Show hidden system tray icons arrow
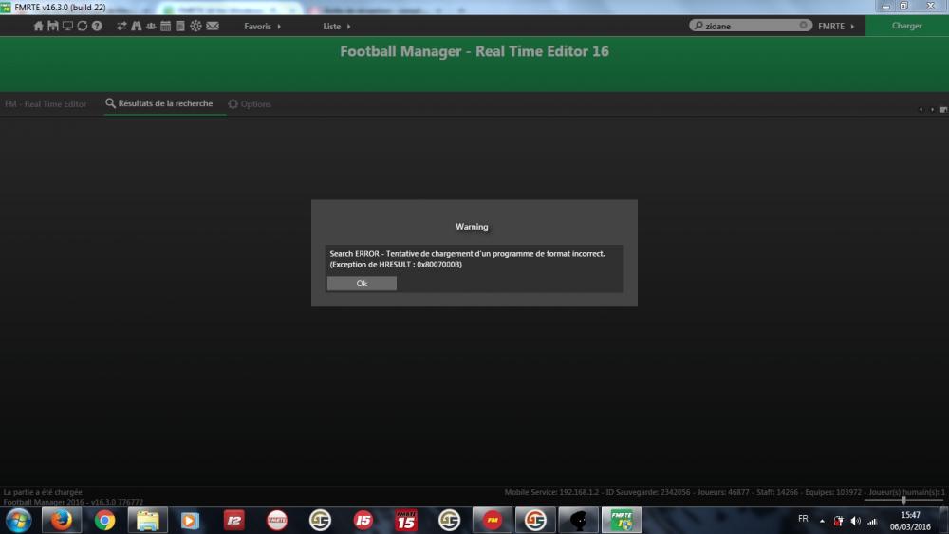The height and width of the screenshot is (534, 949). coord(822,521)
